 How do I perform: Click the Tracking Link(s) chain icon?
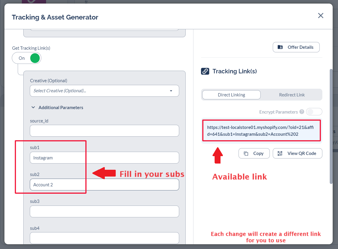coord(205,71)
